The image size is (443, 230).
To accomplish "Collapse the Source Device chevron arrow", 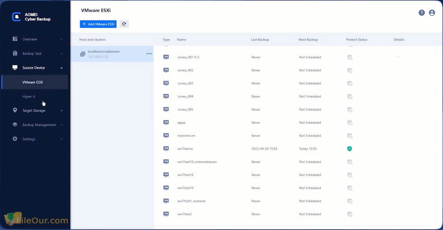I will [x=62, y=68].
